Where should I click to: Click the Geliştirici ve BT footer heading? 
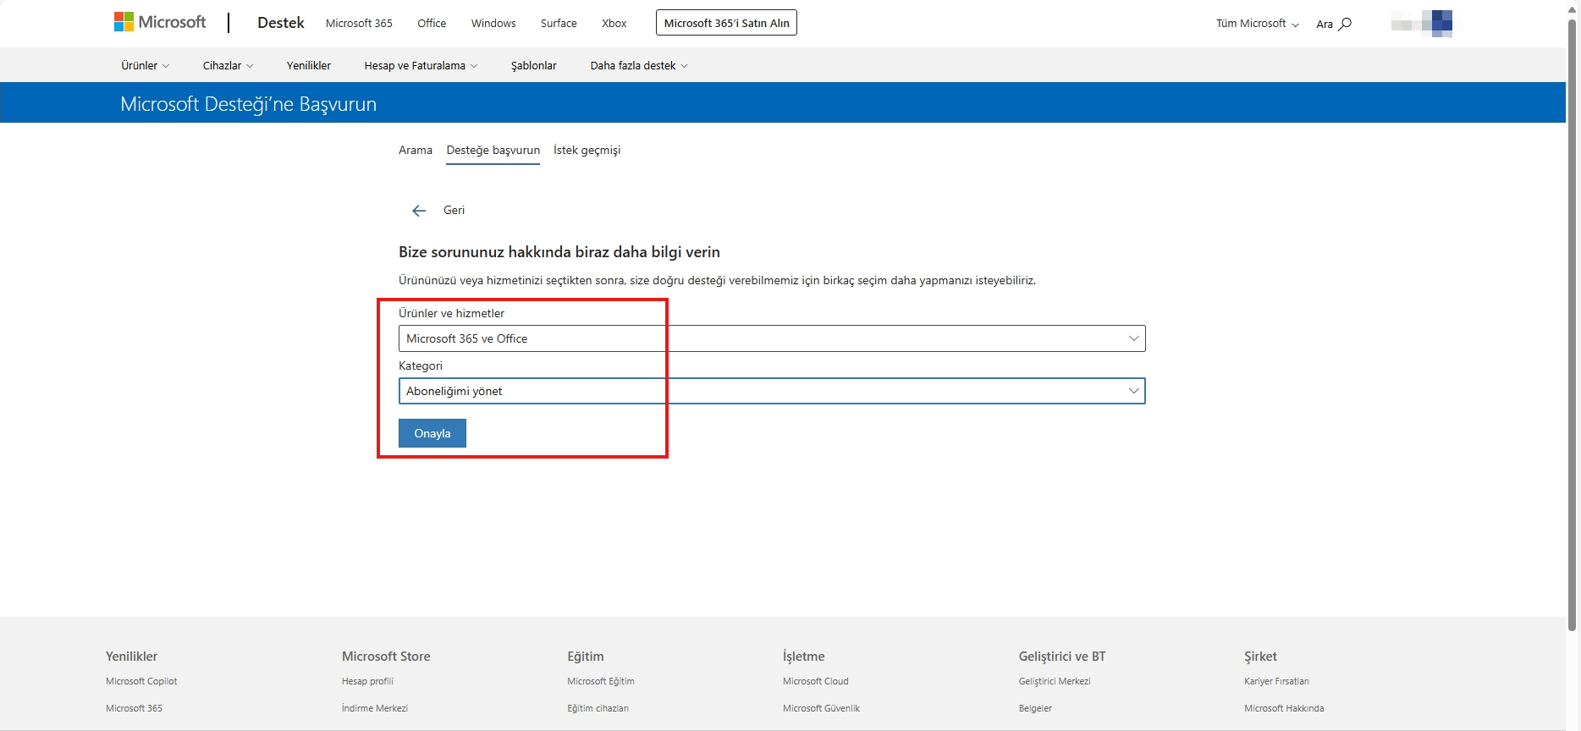click(x=1062, y=657)
